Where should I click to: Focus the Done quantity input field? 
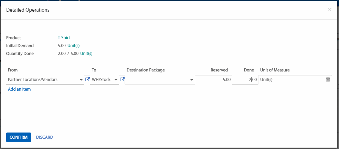point(245,80)
